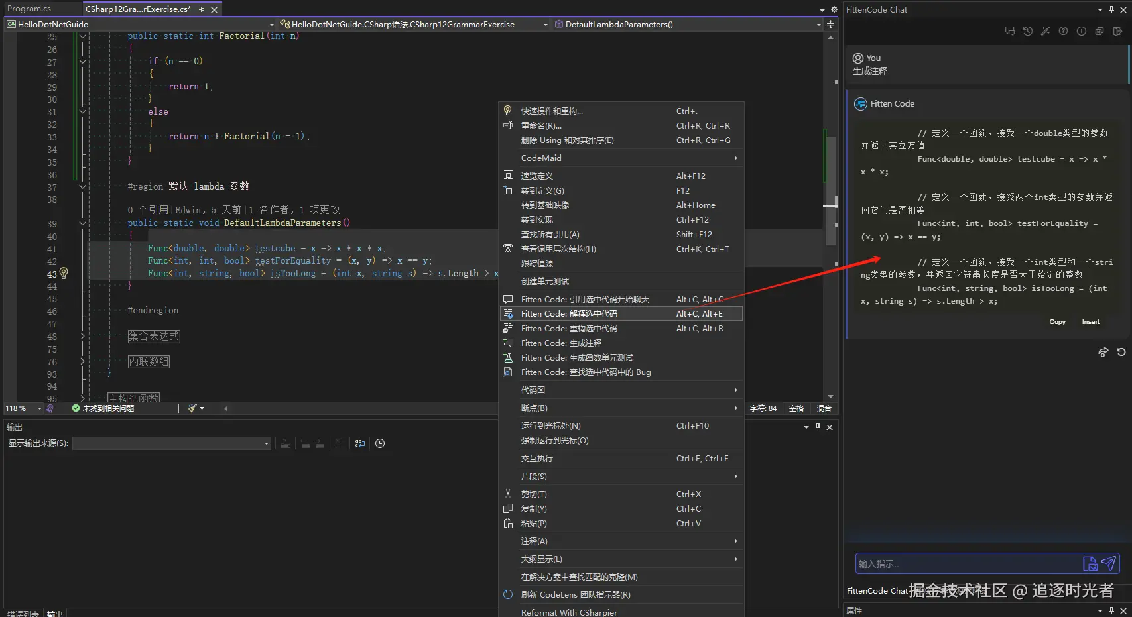The width and height of the screenshot is (1132, 617).
Task: Switch to the 错误列表 bottom tab
Action: tap(23, 614)
